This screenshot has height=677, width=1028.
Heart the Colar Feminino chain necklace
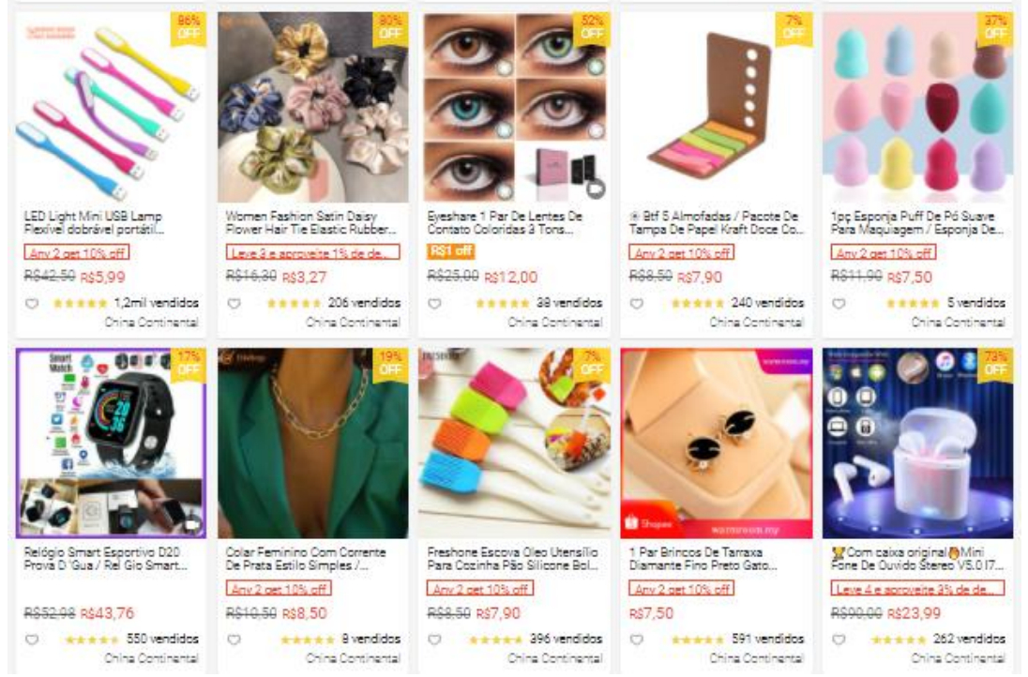click(234, 639)
